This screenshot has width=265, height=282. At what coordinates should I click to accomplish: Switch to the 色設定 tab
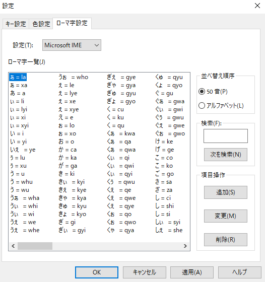[x=41, y=24]
